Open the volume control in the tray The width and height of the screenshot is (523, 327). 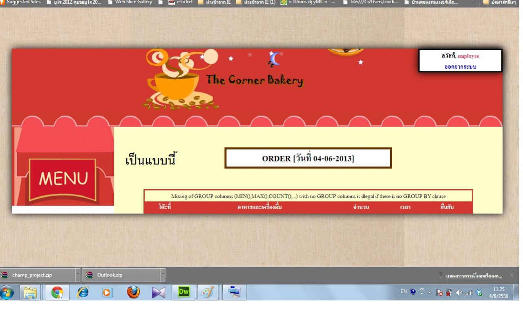[459, 293]
